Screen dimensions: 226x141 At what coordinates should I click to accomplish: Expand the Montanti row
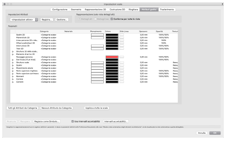pos(13,76)
